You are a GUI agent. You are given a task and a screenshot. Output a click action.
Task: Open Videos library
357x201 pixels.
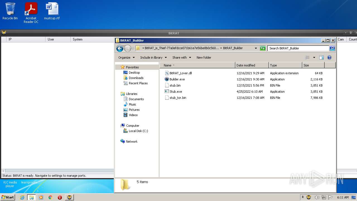[x=133, y=115]
